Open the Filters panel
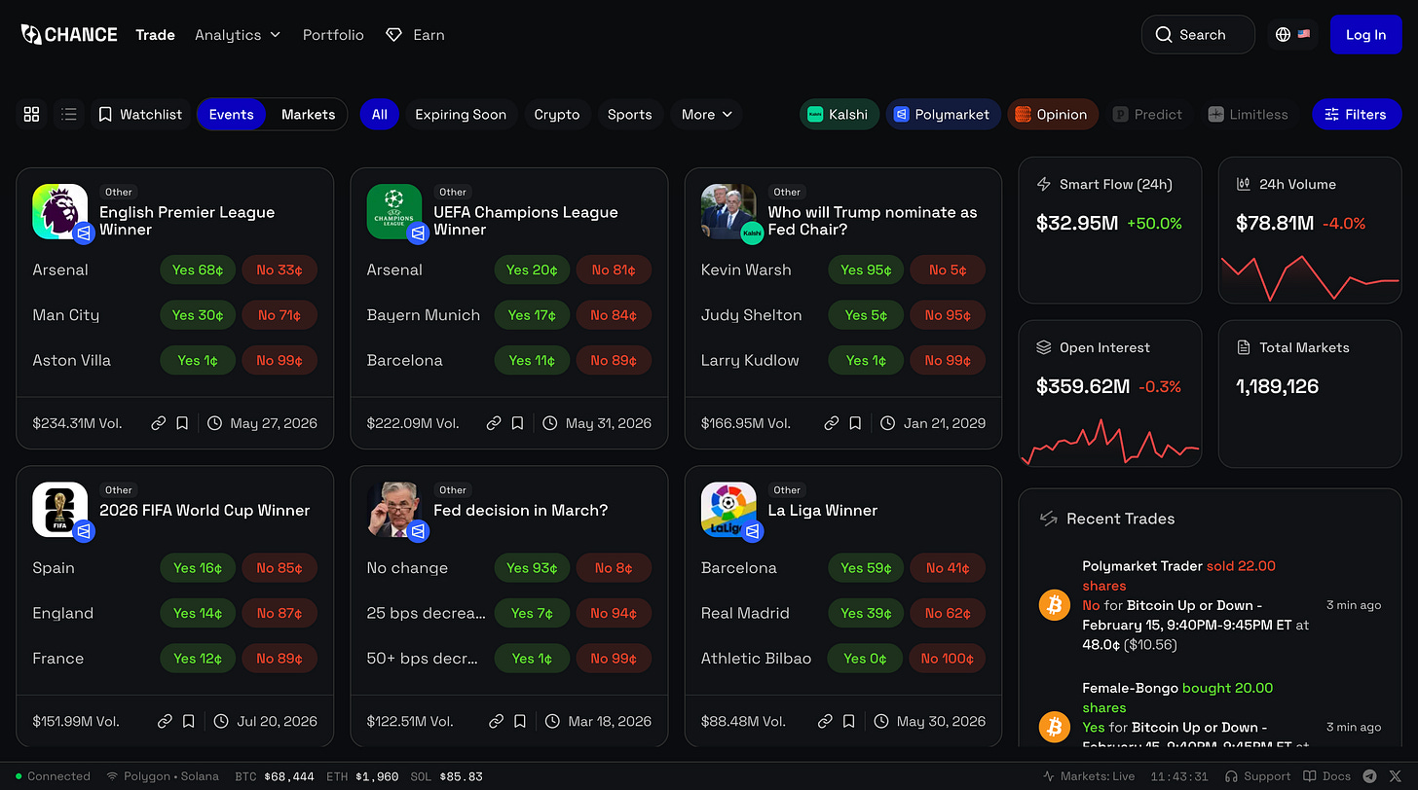 [x=1357, y=115]
